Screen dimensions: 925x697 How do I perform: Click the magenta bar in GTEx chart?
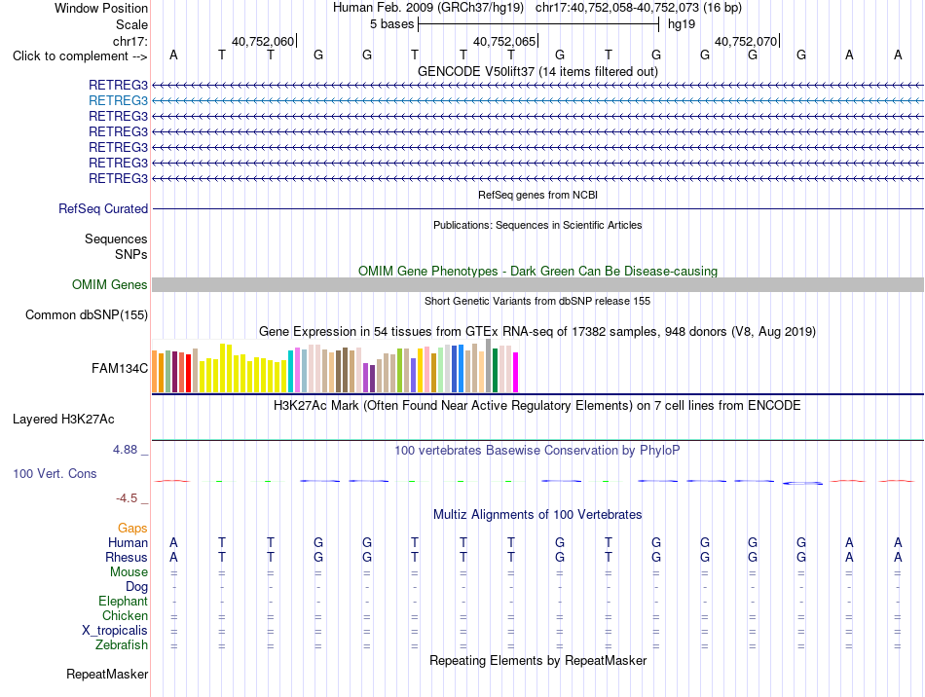516,372
